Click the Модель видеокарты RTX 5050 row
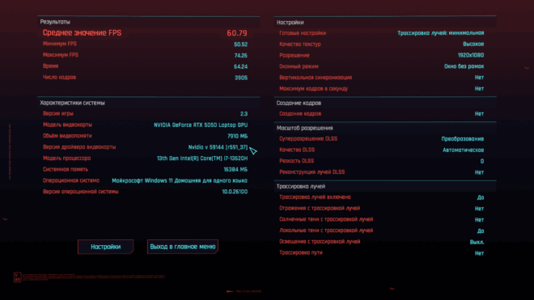The height and width of the screenshot is (300, 534). click(x=146, y=125)
